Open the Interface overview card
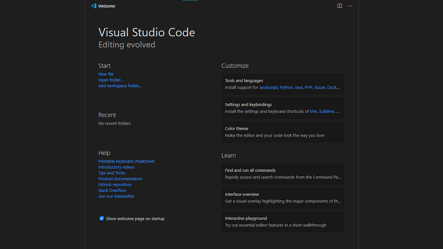The height and width of the screenshot is (249, 443). [x=283, y=198]
